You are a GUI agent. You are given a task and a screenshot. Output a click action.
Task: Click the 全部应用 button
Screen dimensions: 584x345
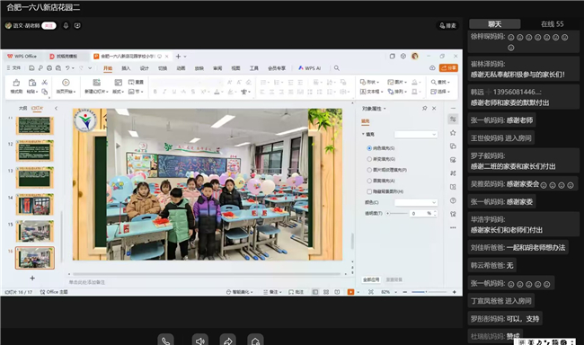pyautogui.click(x=371, y=279)
